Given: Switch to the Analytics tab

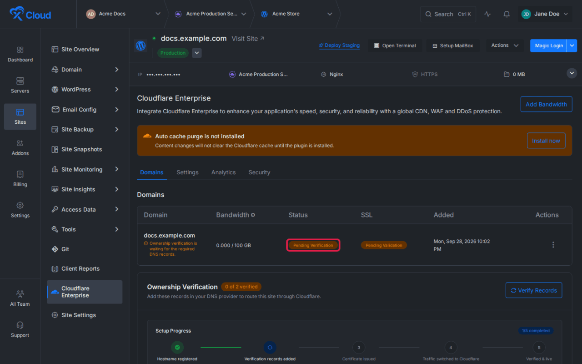Looking at the screenshot, I should [223, 172].
